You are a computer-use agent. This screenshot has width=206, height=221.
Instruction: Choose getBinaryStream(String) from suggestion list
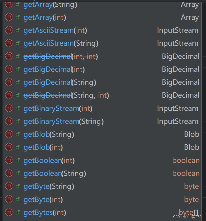(102, 121)
